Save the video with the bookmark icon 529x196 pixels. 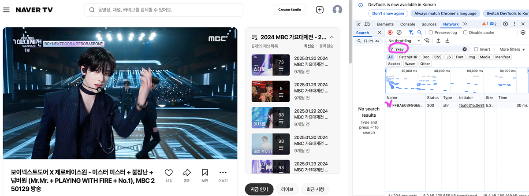tap(205, 173)
